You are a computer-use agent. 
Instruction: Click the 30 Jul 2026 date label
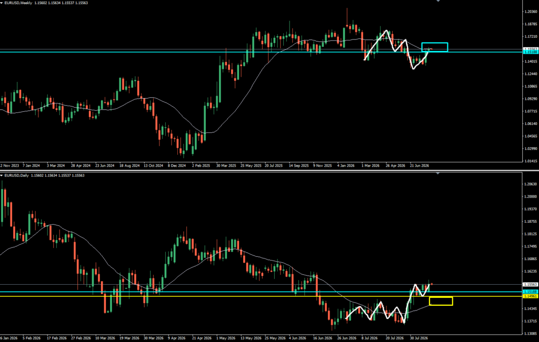[420, 338]
